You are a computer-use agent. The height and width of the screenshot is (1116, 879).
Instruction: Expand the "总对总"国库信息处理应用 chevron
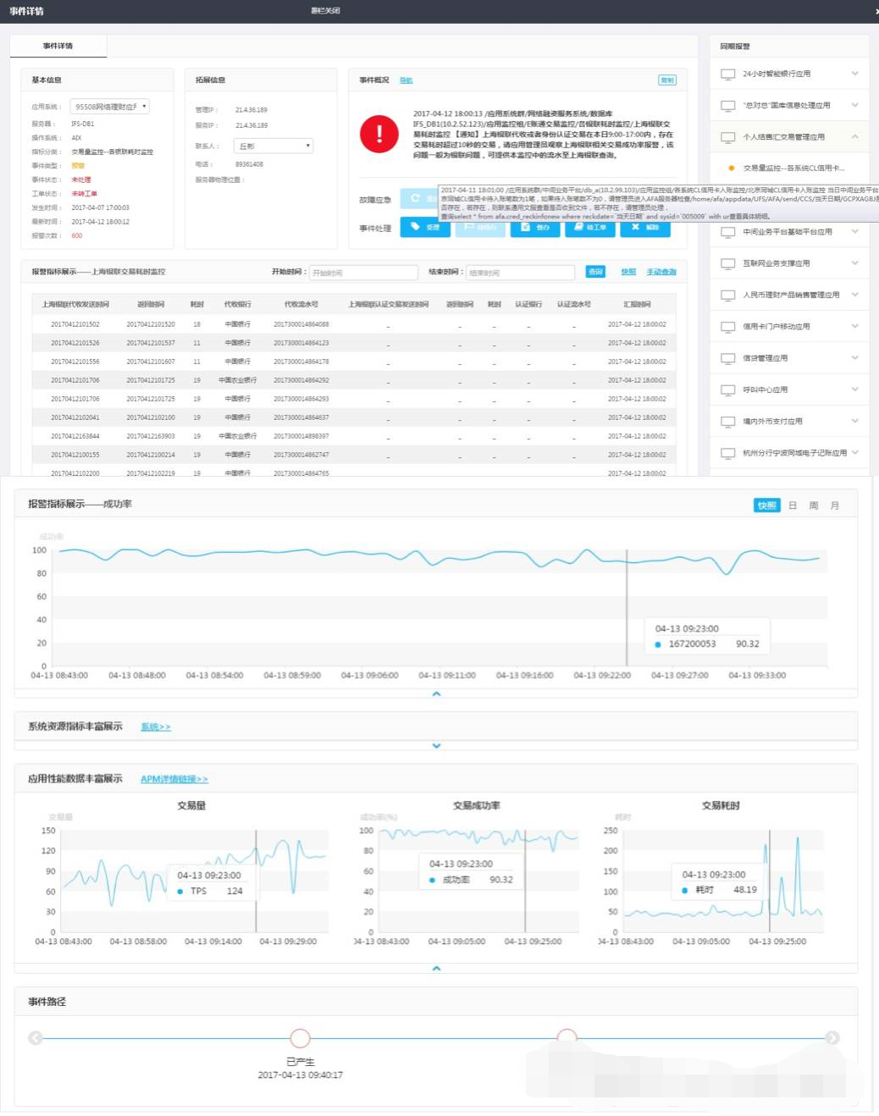(854, 105)
